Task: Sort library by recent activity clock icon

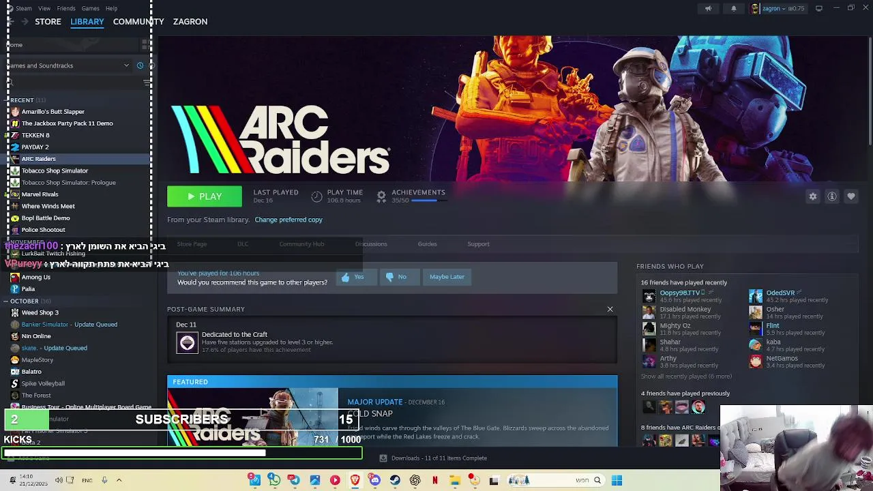Action: click(140, 65)
